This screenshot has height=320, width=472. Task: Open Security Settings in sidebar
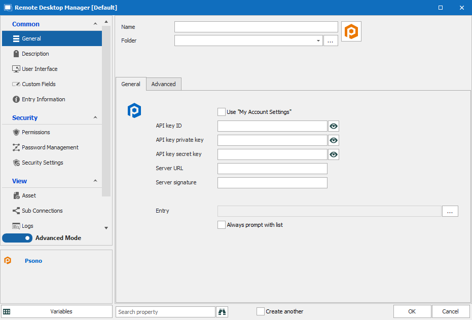pos(42,163)
